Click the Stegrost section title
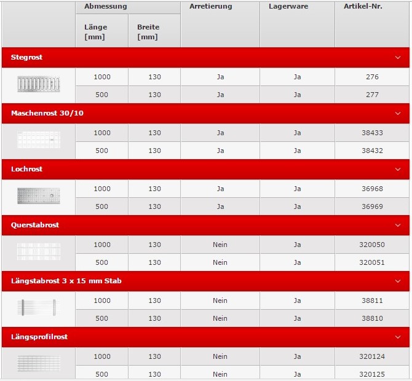Screen dimensions: 412x381 click(26, 57)
